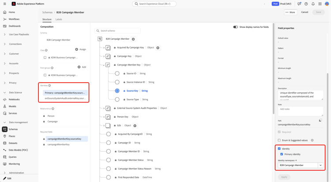
Task: Click the Search Experience Cloud field
Action: tap(154, 4)
